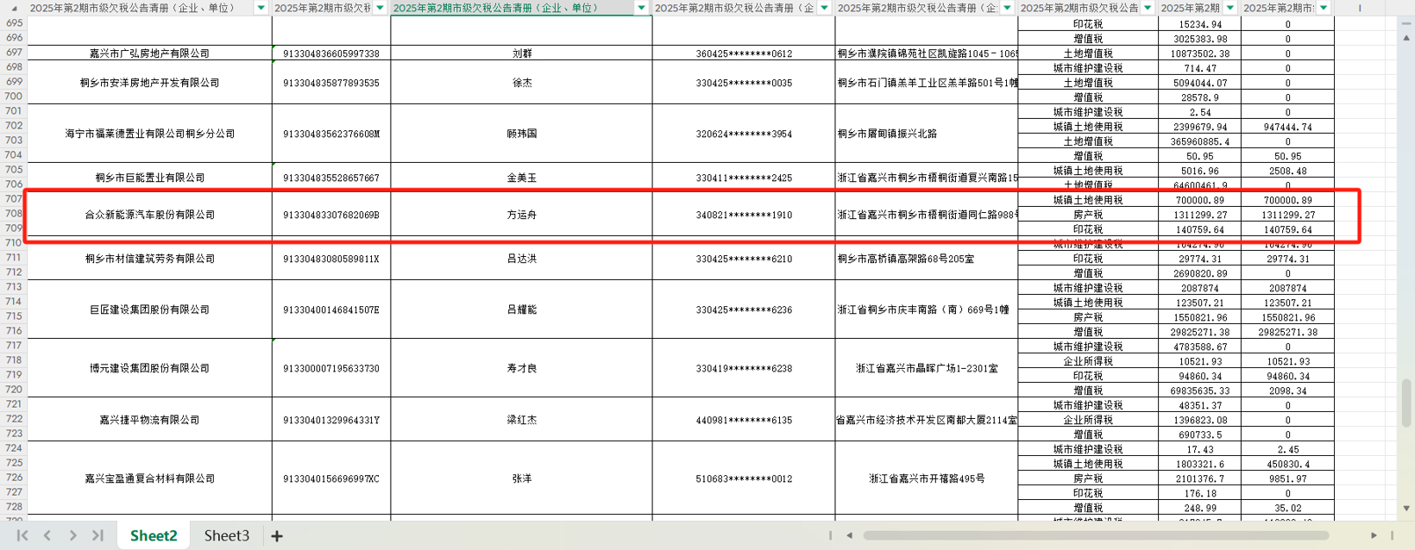
Task: Click the vertical scrollbar up arrow
Action: [1406, 39]
